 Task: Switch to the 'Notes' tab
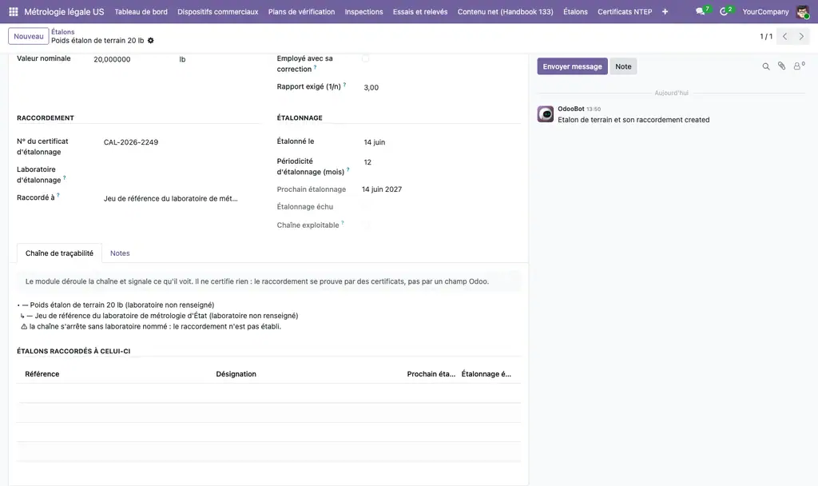120,253
